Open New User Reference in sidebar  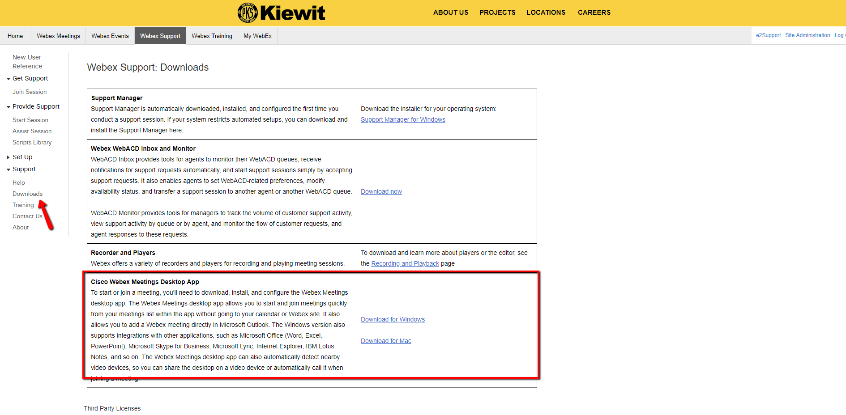point(27,62)
